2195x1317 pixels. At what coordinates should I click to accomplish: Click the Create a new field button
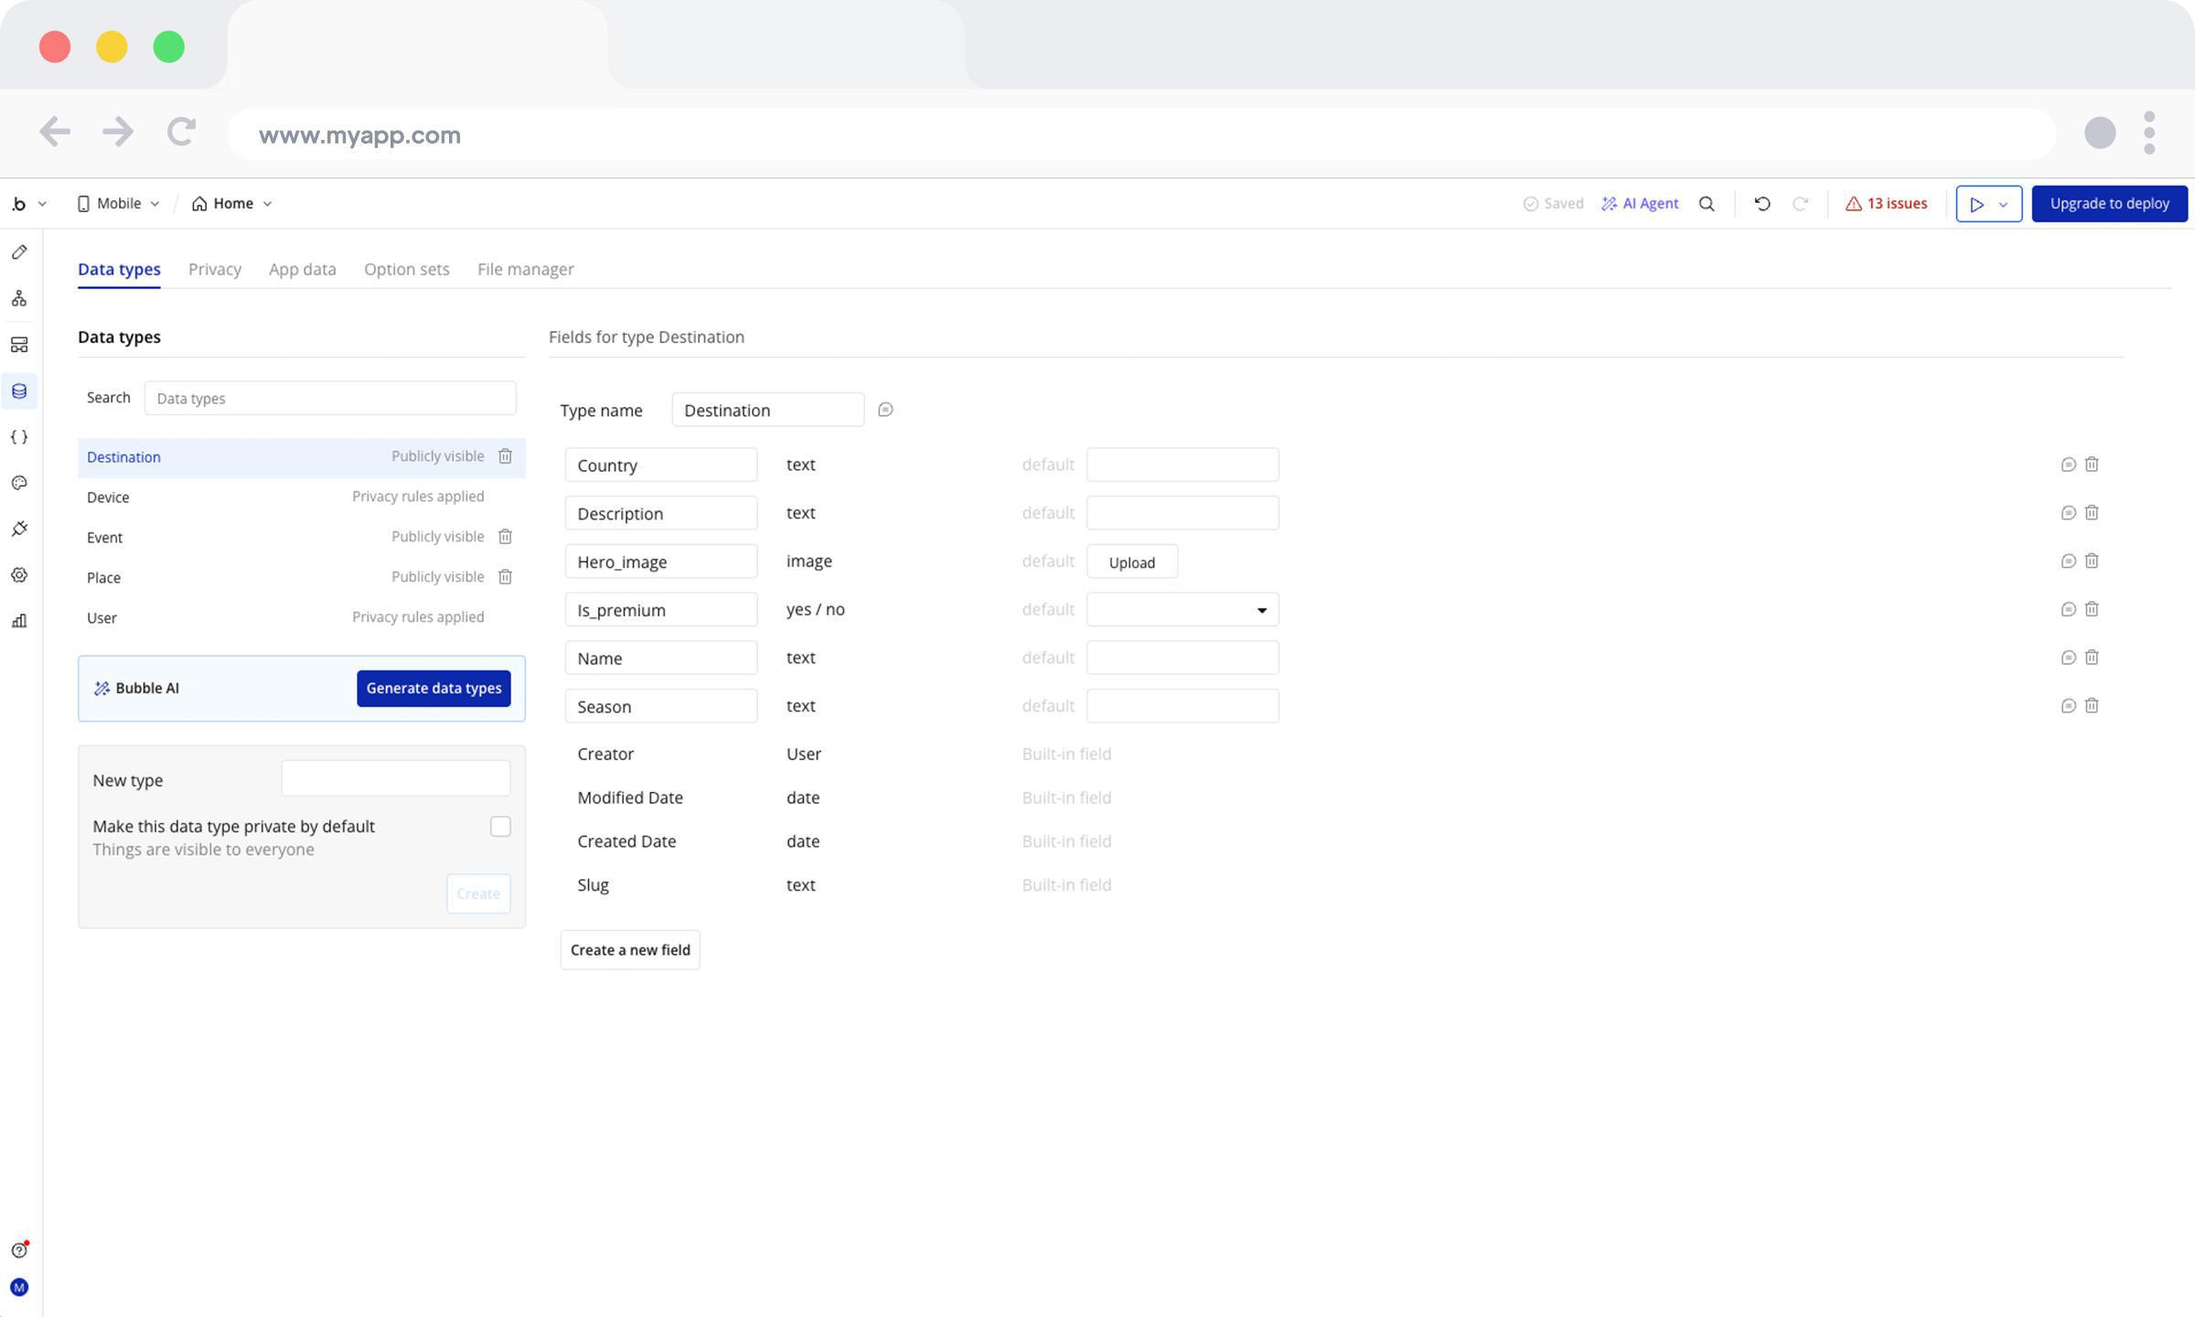(630, 950)
